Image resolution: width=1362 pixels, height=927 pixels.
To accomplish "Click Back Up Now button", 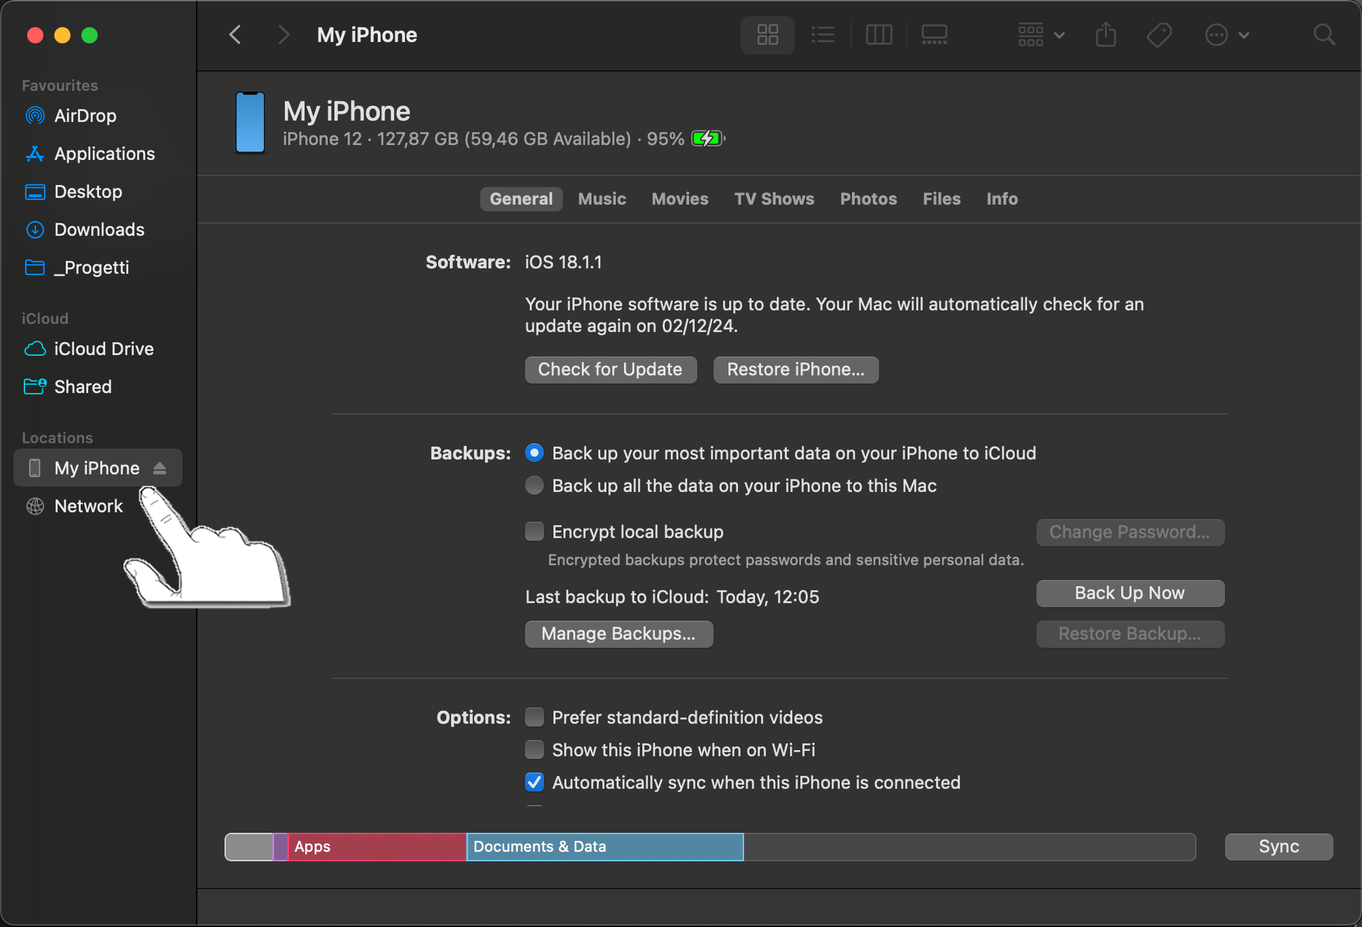I will tap(1130, 594).
